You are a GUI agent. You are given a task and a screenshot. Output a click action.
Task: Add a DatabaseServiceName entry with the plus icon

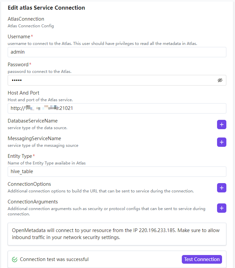[x=221, y=125]
